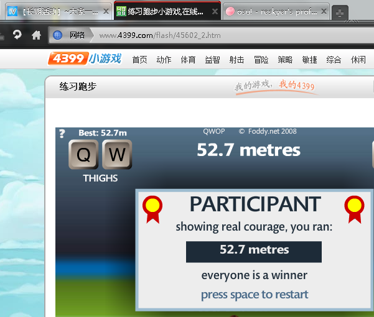Screen dimensions: 374x317
Task: Switch to osu! reskyer's profile tab
Action: pos(276,11)
